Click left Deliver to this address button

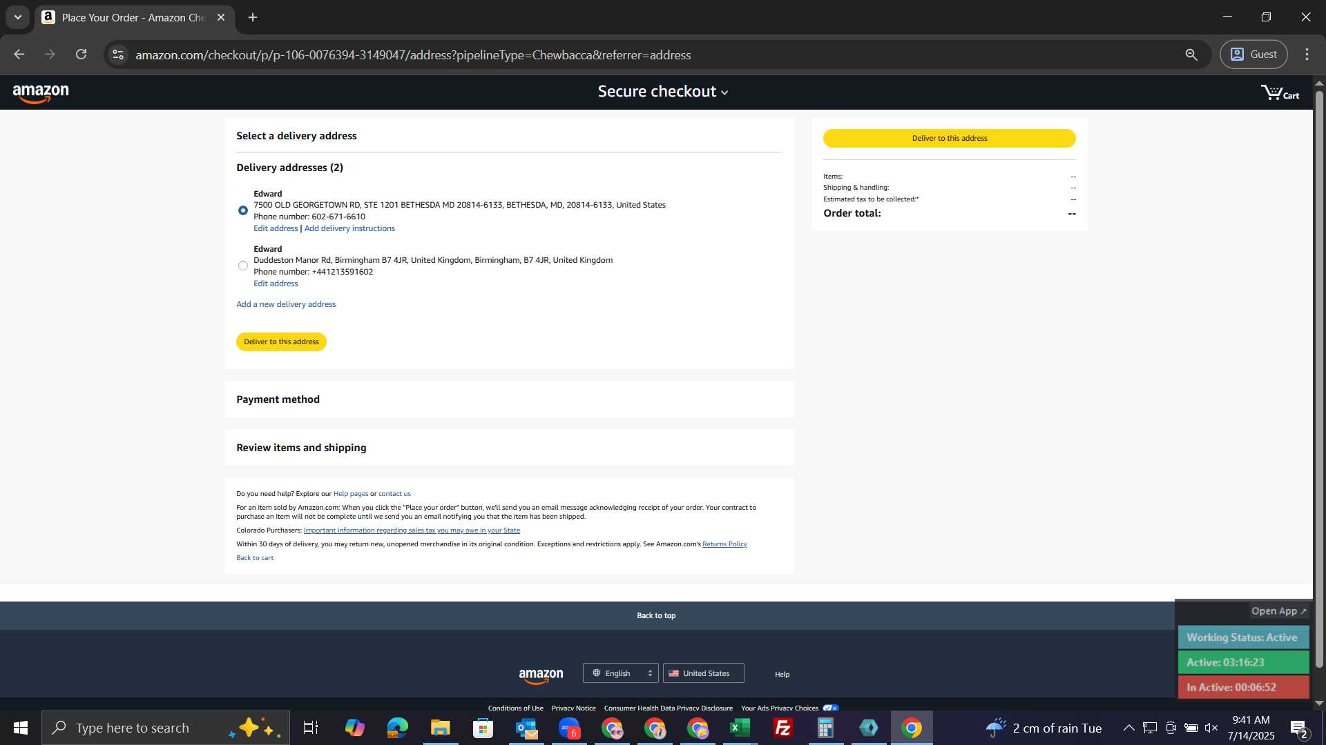tap(281, 342)
